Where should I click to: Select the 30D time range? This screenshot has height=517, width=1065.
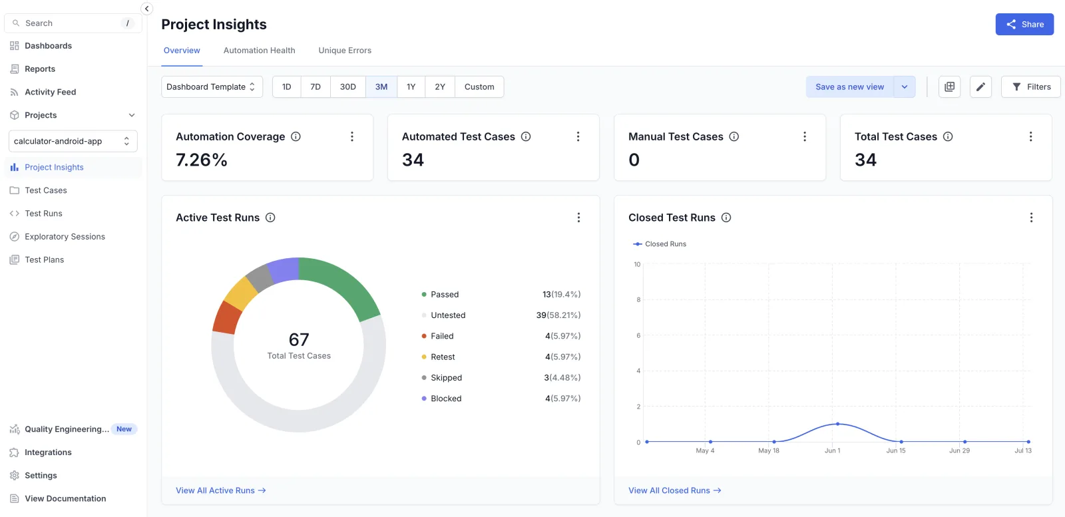pos(348,86)
